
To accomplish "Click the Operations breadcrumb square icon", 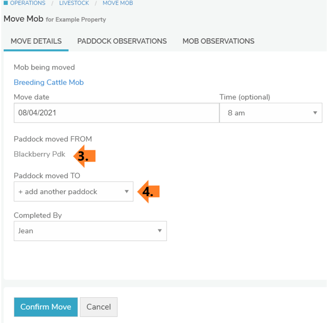I will click(x=5, y=3).
